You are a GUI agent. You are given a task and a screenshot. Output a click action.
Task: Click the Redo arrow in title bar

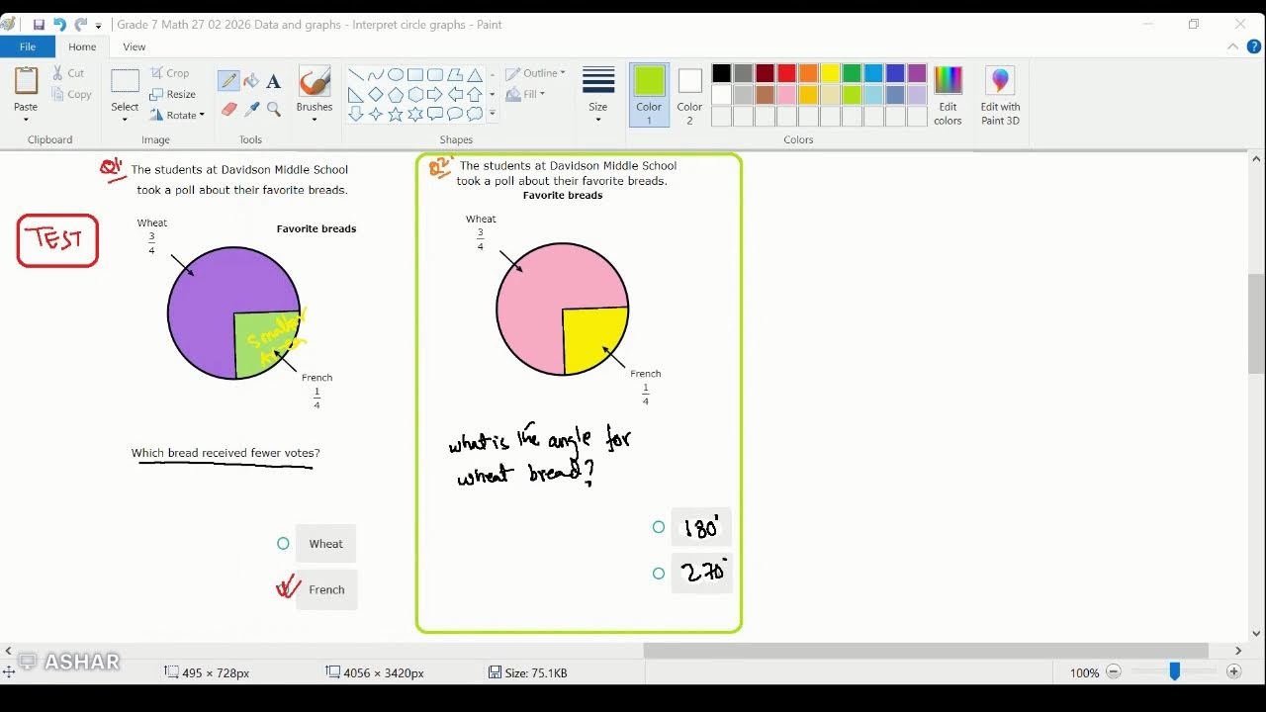(x=81, y=24)
